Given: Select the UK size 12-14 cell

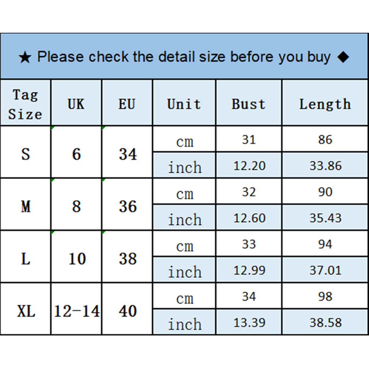Looking at the screenshot, I should pyautogui.click(x=77, y=312).
